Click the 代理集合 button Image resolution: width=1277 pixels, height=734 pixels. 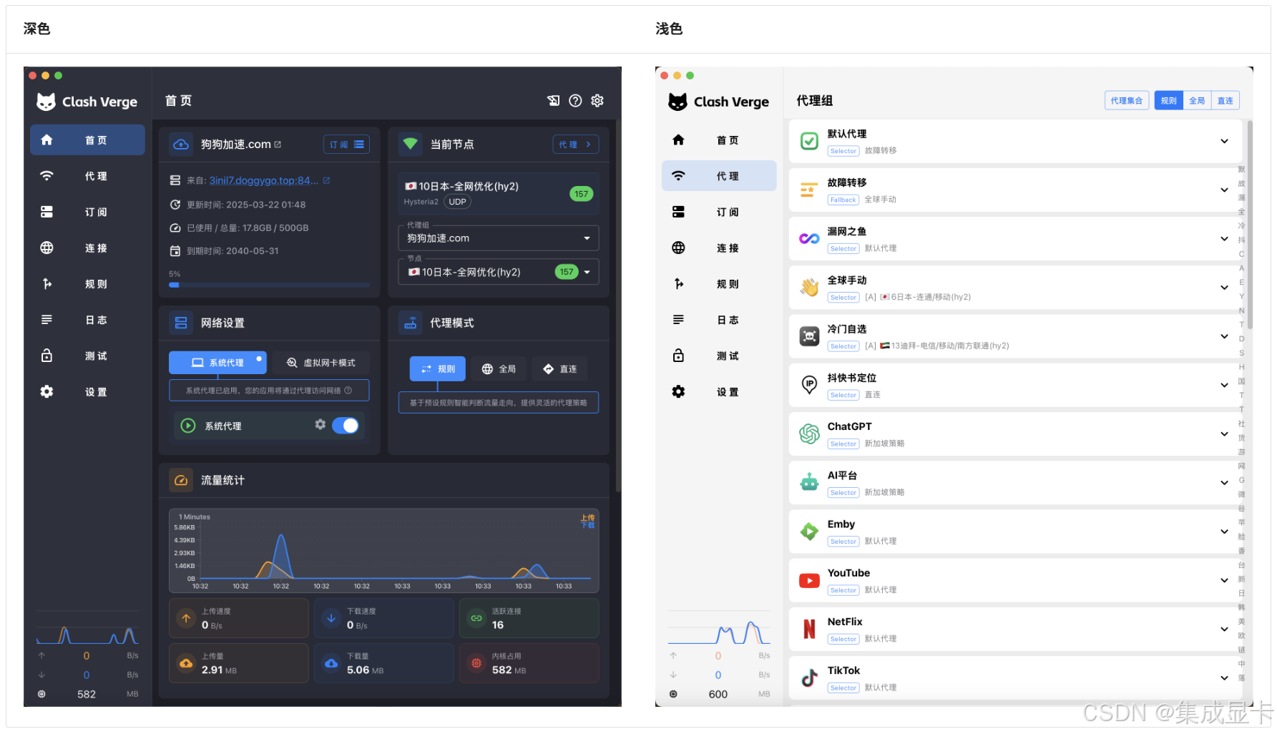(x=1126, y=101)
